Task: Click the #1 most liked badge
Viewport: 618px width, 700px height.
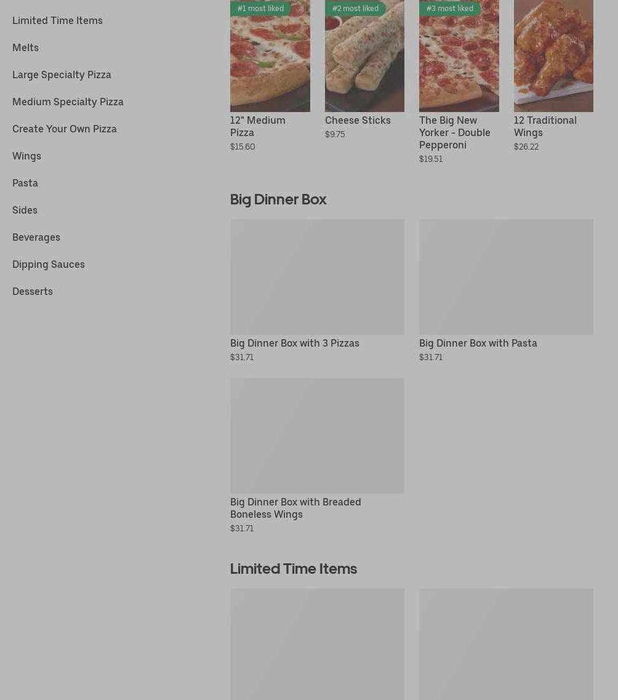Action: [260, 8]
